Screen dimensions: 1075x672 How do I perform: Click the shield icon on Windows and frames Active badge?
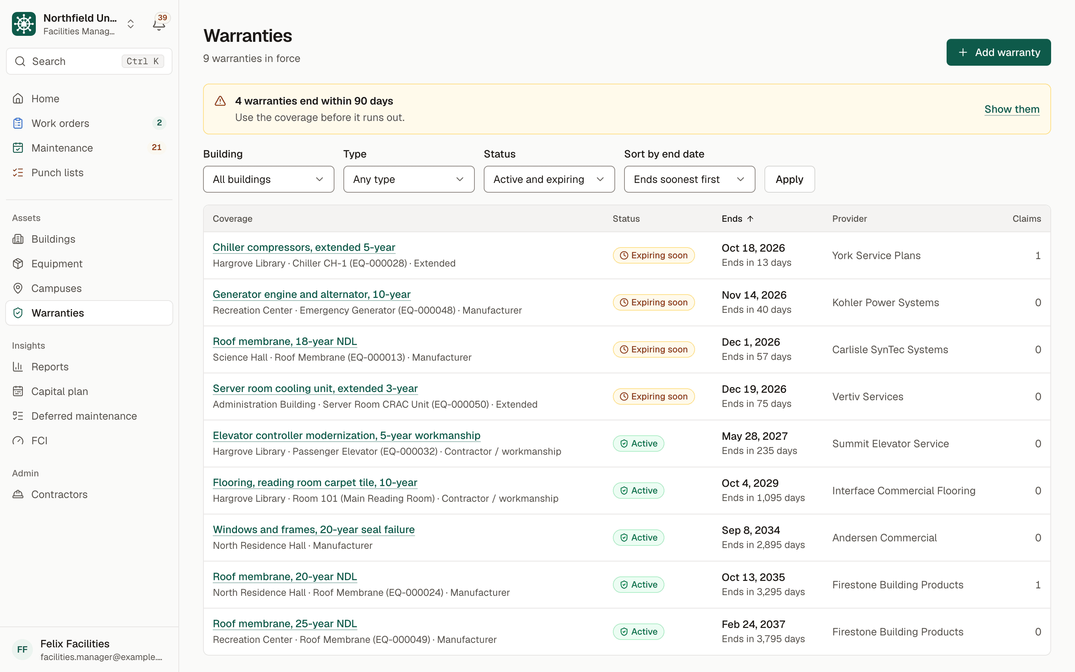pyautogui.click(x=624, y=538)
